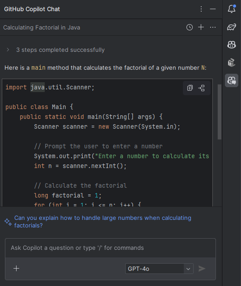
Task: Send the message to Copilot
Action: click(202, 269)
